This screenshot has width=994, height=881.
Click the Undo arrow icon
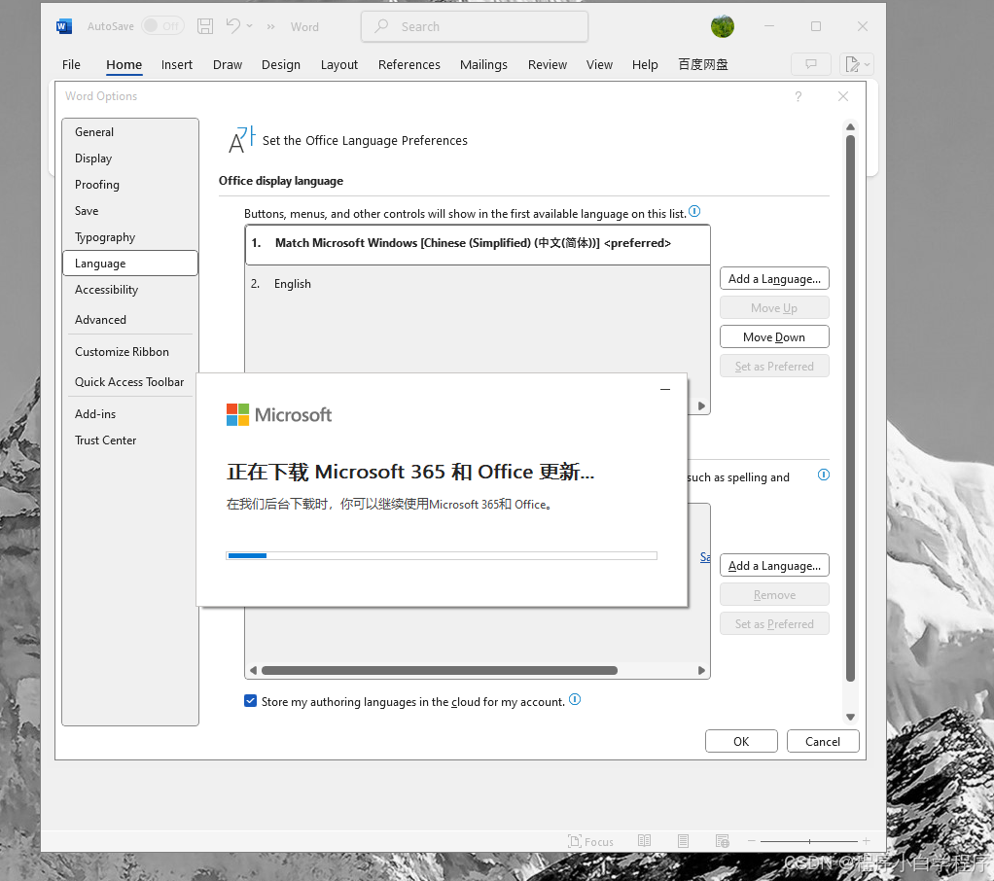pyautogui.click(x=233, y=26)
